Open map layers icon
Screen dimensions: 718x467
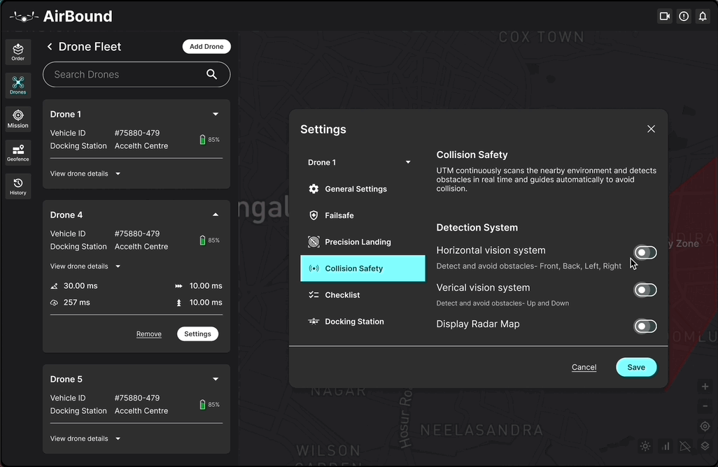[705, 446]
